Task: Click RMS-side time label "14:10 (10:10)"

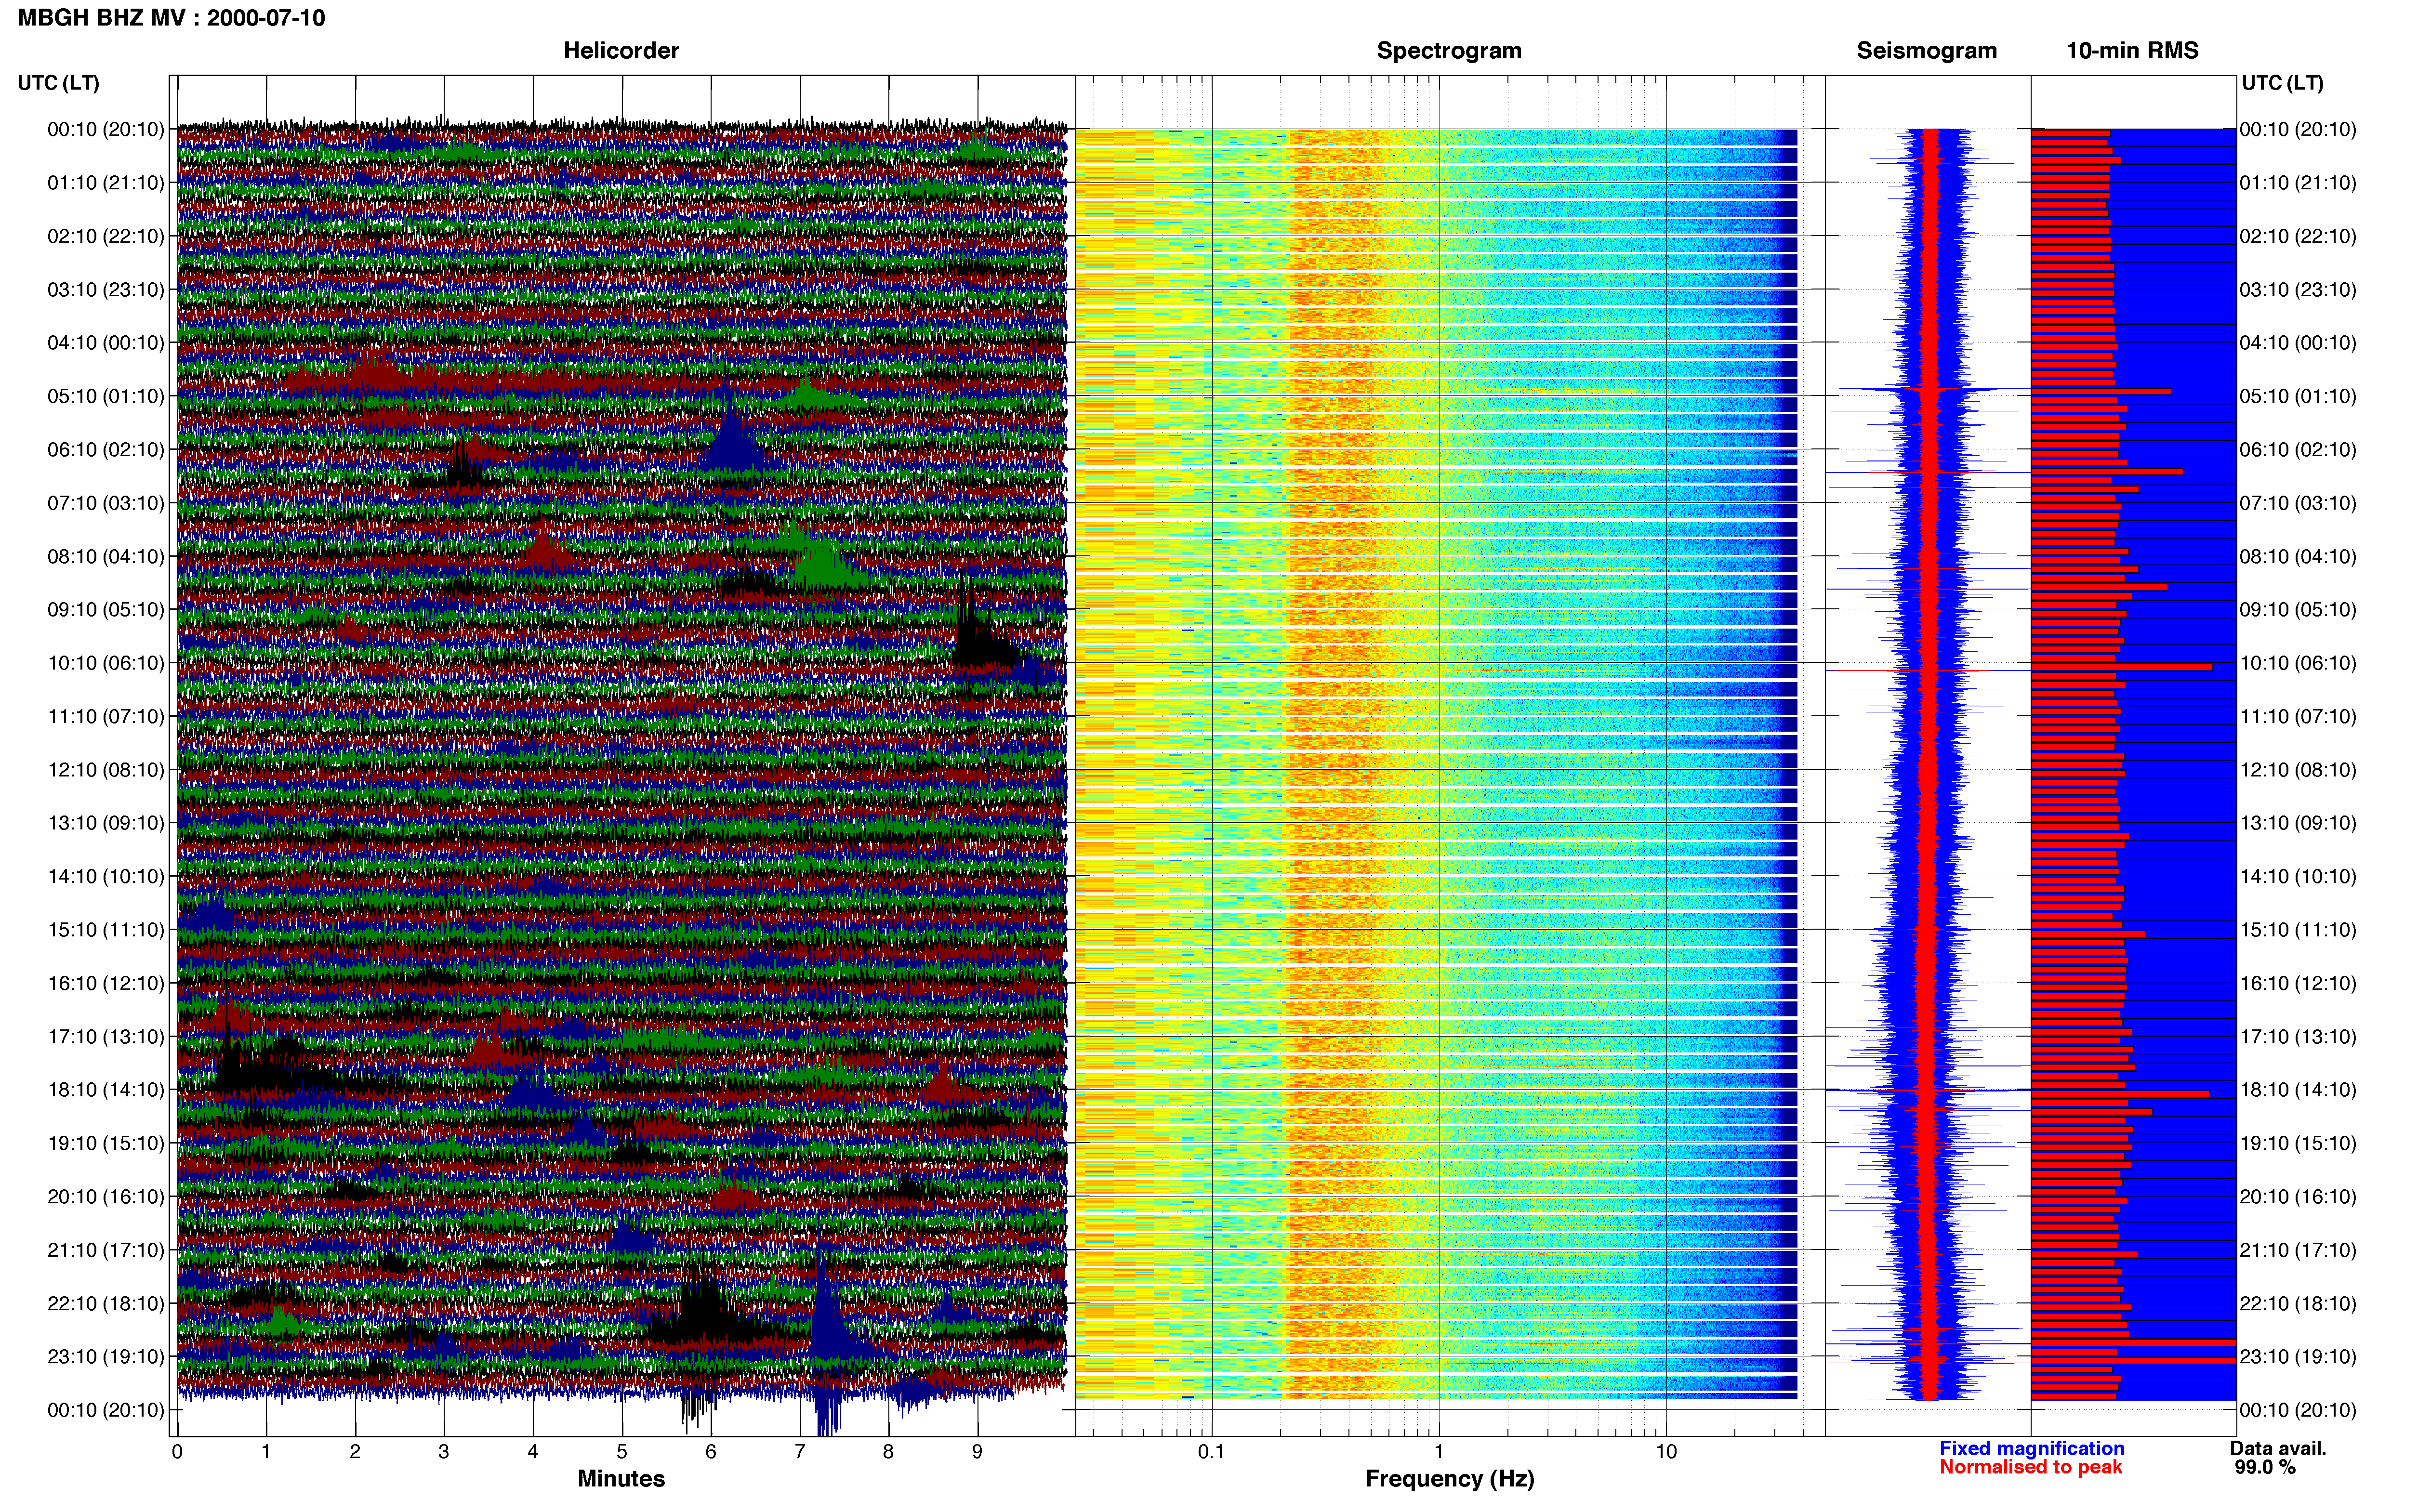Action: point(2298,877)
